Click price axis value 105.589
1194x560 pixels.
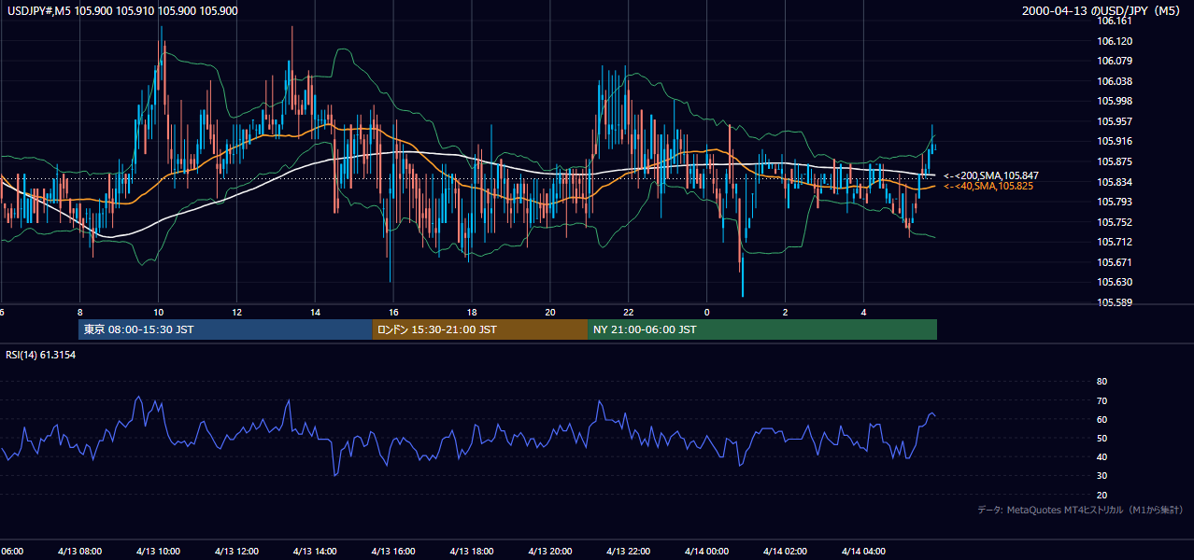coord(1115,302)
